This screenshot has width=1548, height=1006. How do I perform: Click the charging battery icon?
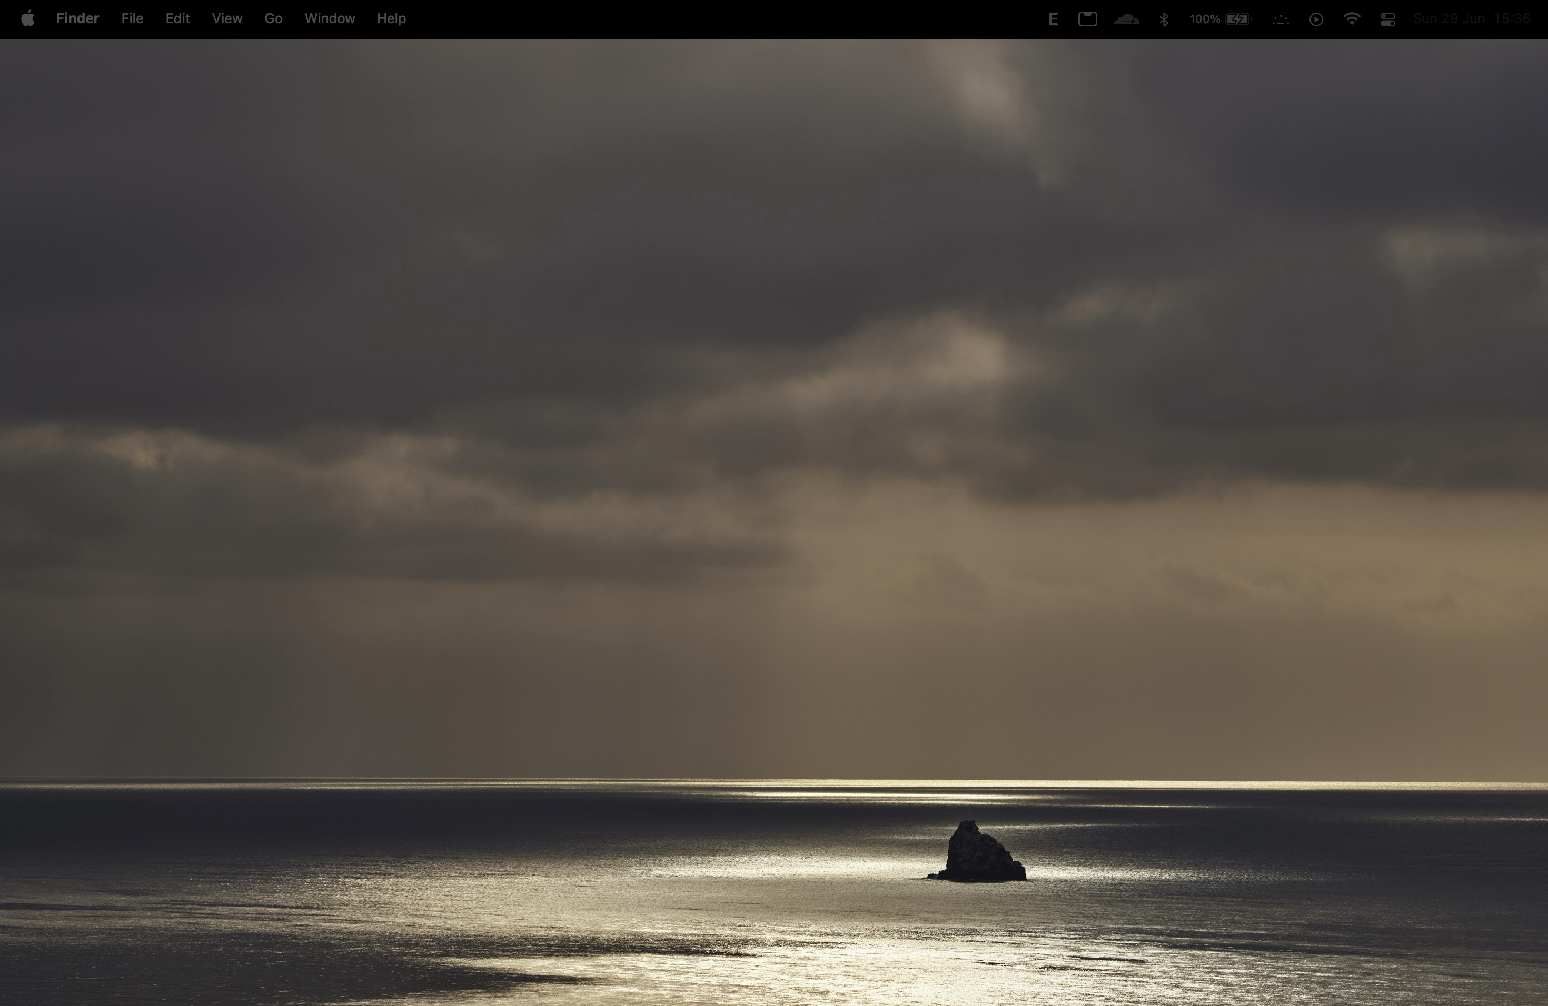point(1238,19)
